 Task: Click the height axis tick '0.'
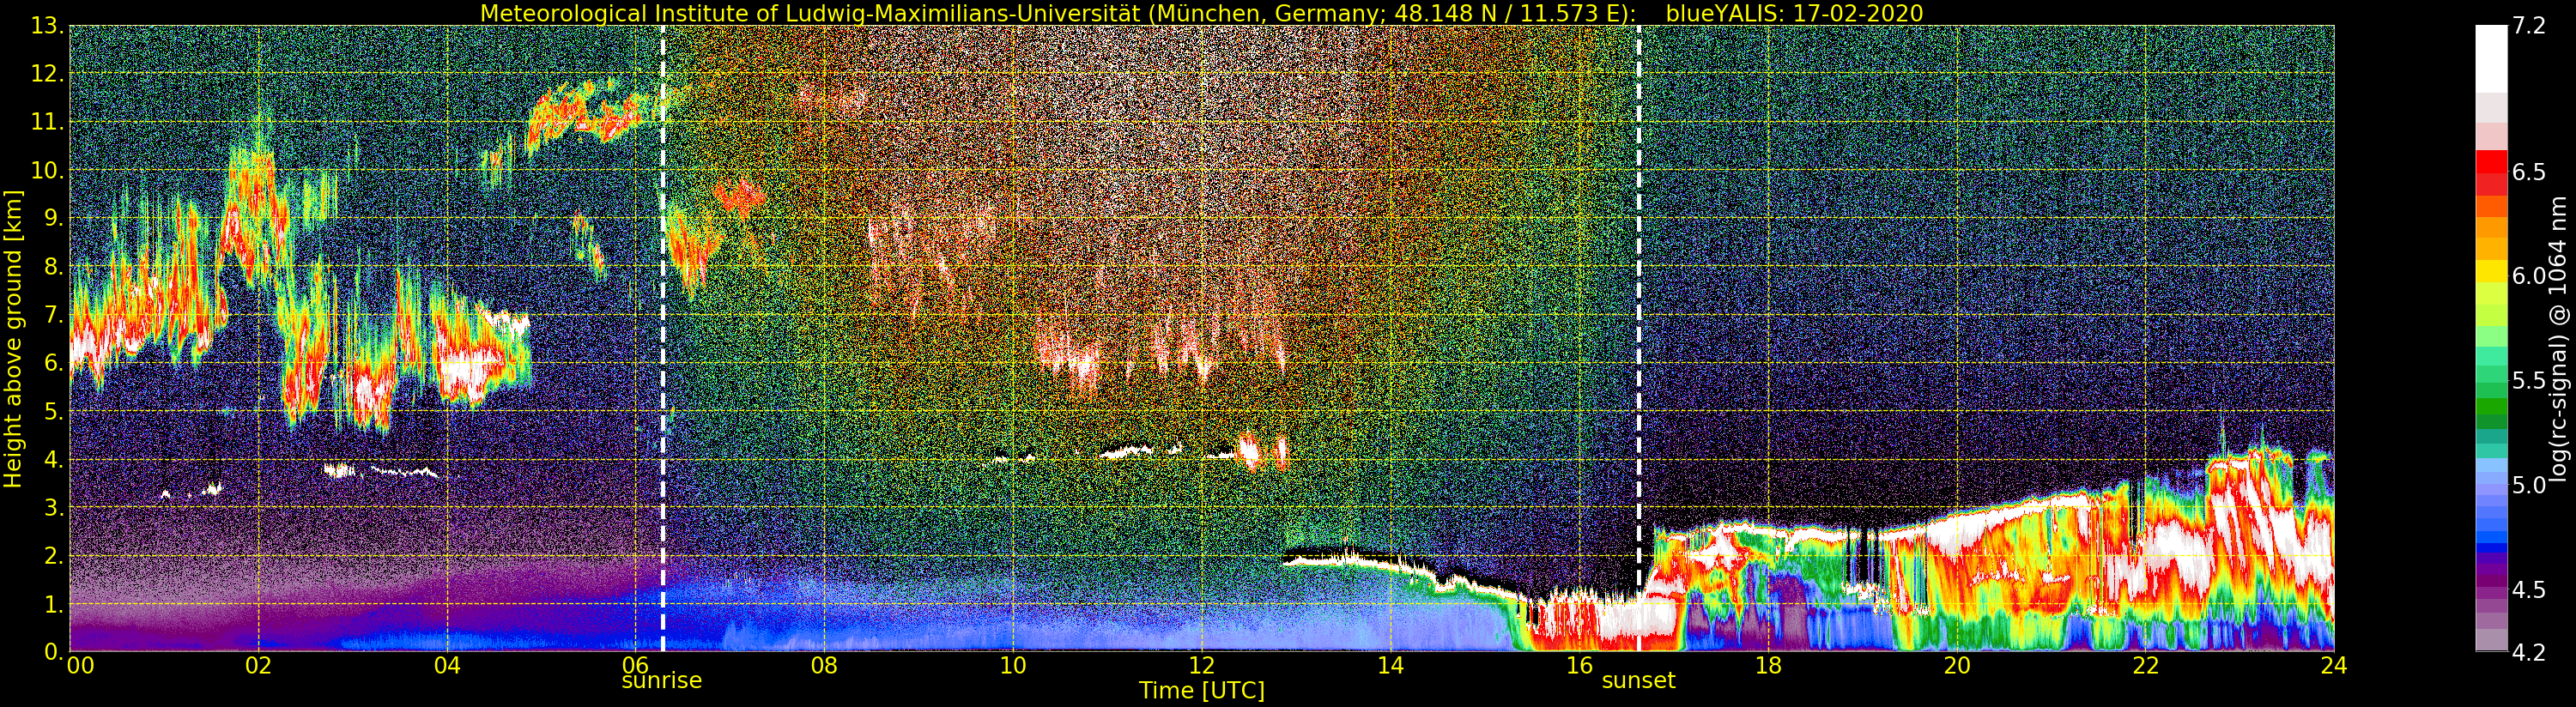53,652
